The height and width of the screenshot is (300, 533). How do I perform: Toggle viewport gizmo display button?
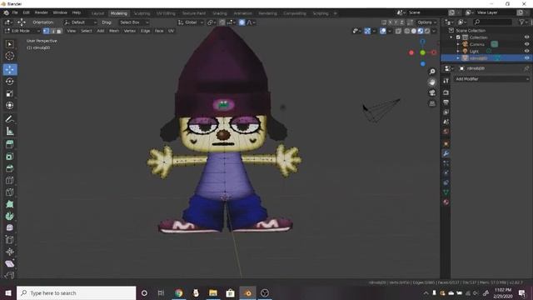pos(367,31)
